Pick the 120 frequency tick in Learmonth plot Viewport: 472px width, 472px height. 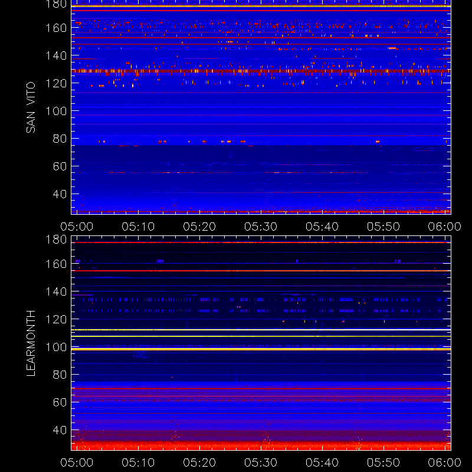pyautogui.click(x=56, y=319)
